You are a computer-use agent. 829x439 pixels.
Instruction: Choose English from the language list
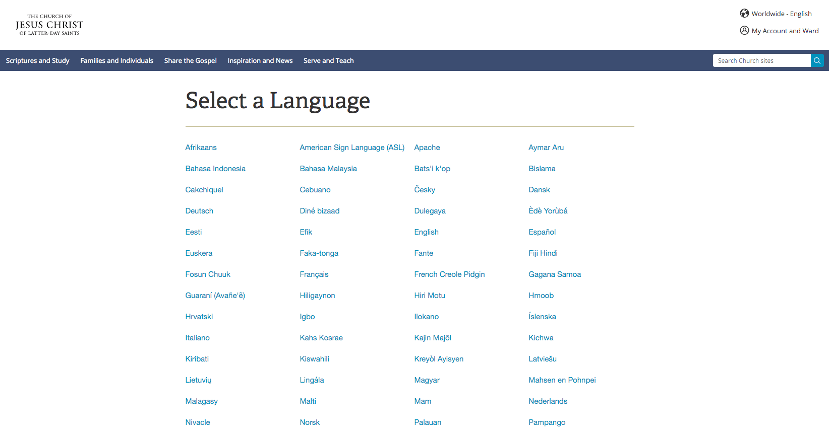(427, 232)
